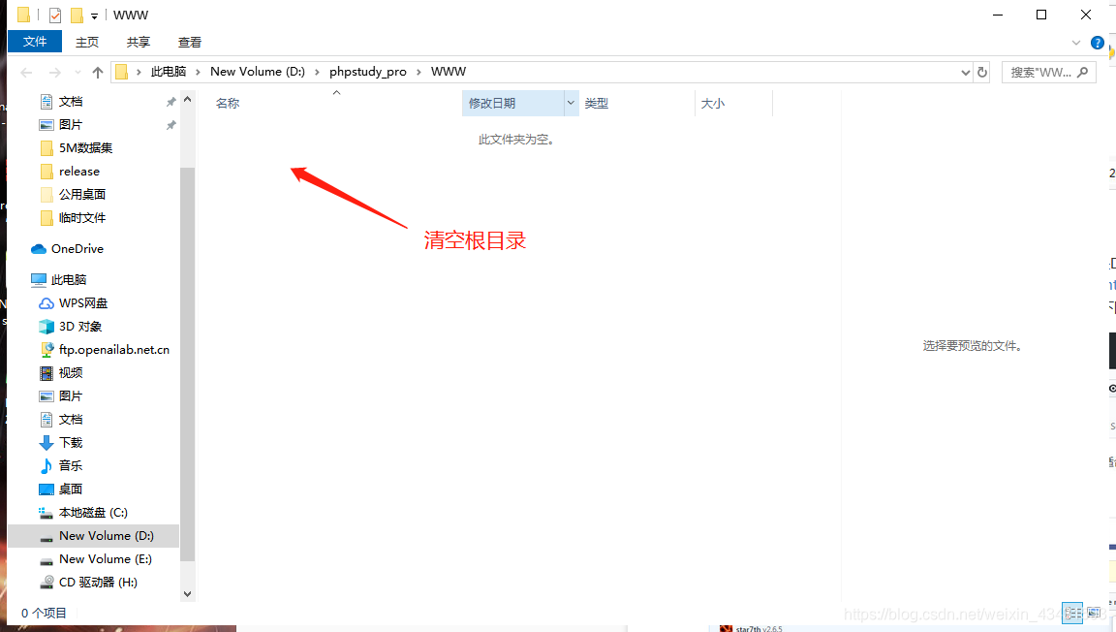Switch to the 查看 ribbon tab

[x=189, y=42]
